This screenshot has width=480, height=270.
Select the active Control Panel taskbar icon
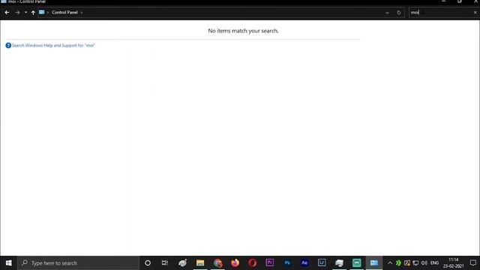(374, 263)
